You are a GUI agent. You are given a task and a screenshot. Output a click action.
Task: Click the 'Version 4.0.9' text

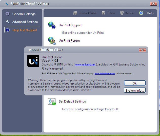point(50,61)
